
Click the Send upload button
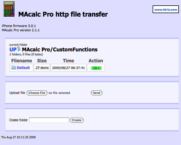point(97,93)
